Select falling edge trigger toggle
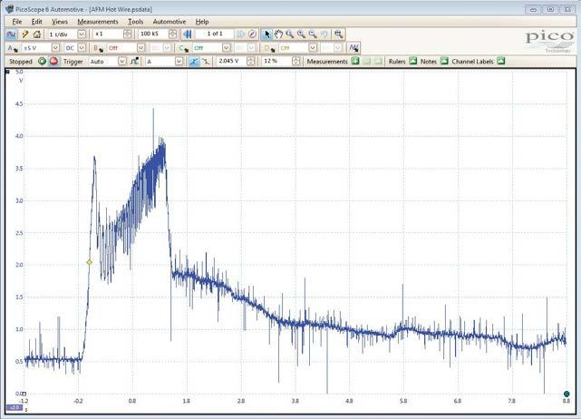This screenshot has width=581, height=419. (x=206, y=61)
